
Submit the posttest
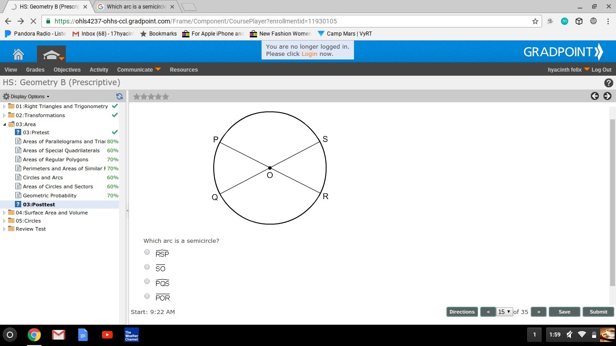click(598, 312)
